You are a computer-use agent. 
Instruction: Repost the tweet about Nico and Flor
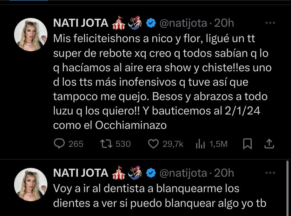[x=105, y=144]
